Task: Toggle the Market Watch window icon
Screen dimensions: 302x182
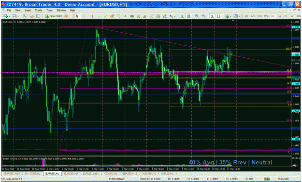Action: (25, 16)
